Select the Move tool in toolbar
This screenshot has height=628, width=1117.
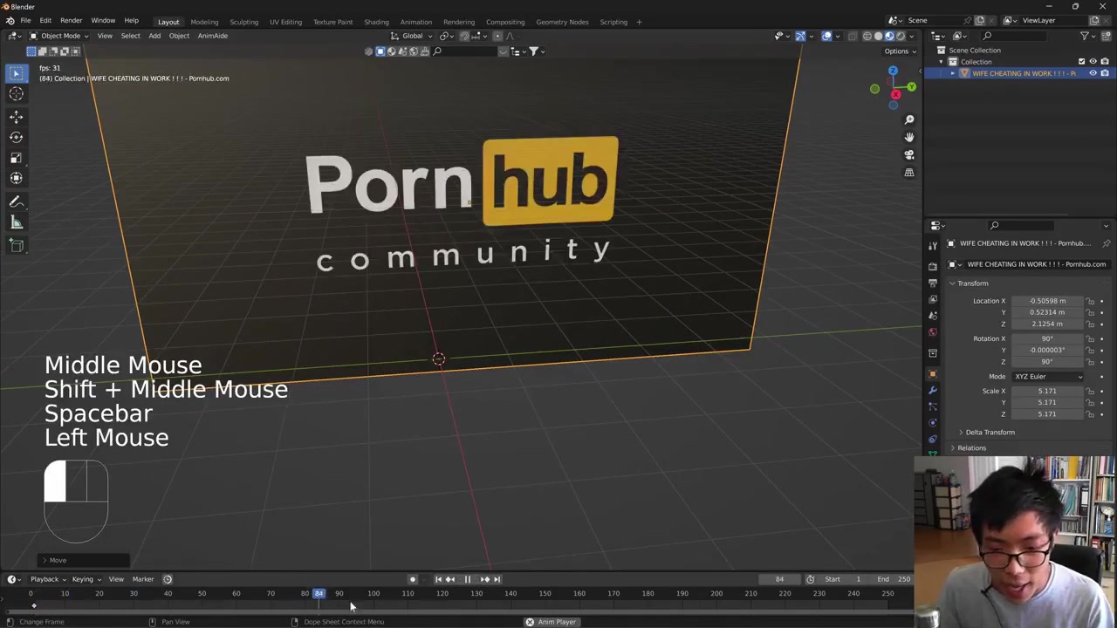pyautogui.click(x=16, y=116)
